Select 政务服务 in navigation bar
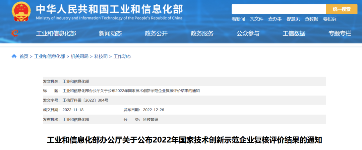362x150 pixels. tap(202, 33)
